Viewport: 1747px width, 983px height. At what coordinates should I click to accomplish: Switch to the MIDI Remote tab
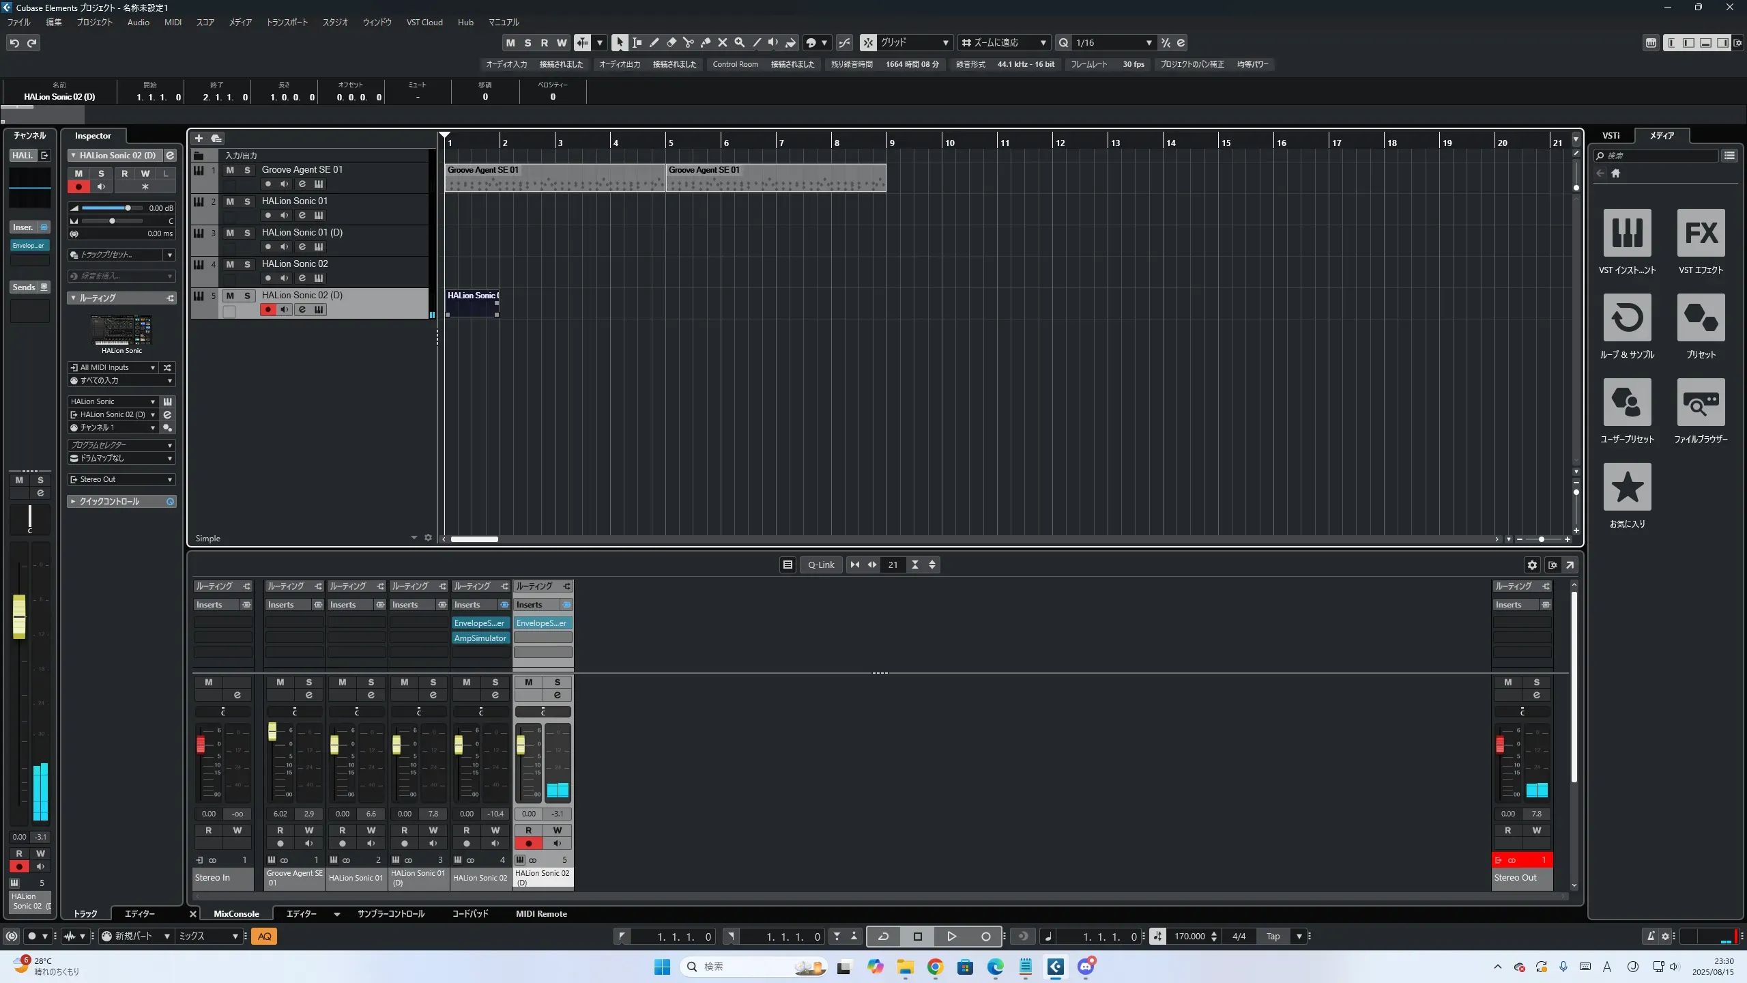[x=540, y=913]
